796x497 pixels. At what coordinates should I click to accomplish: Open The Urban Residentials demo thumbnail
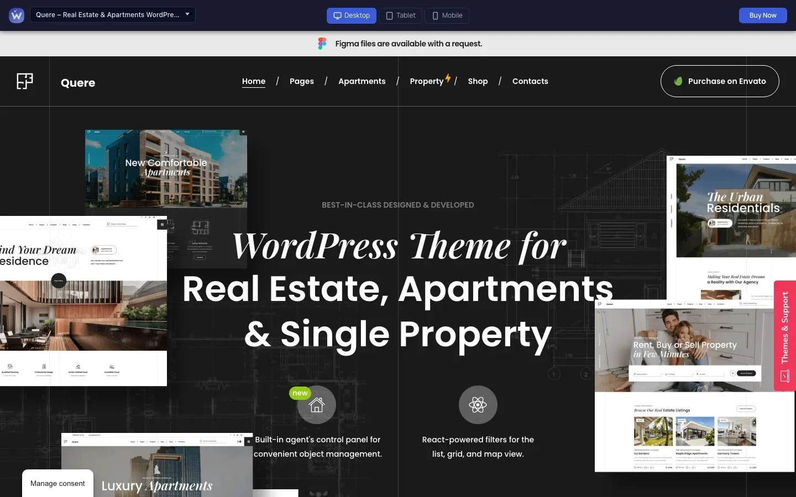tap(731, 228)
